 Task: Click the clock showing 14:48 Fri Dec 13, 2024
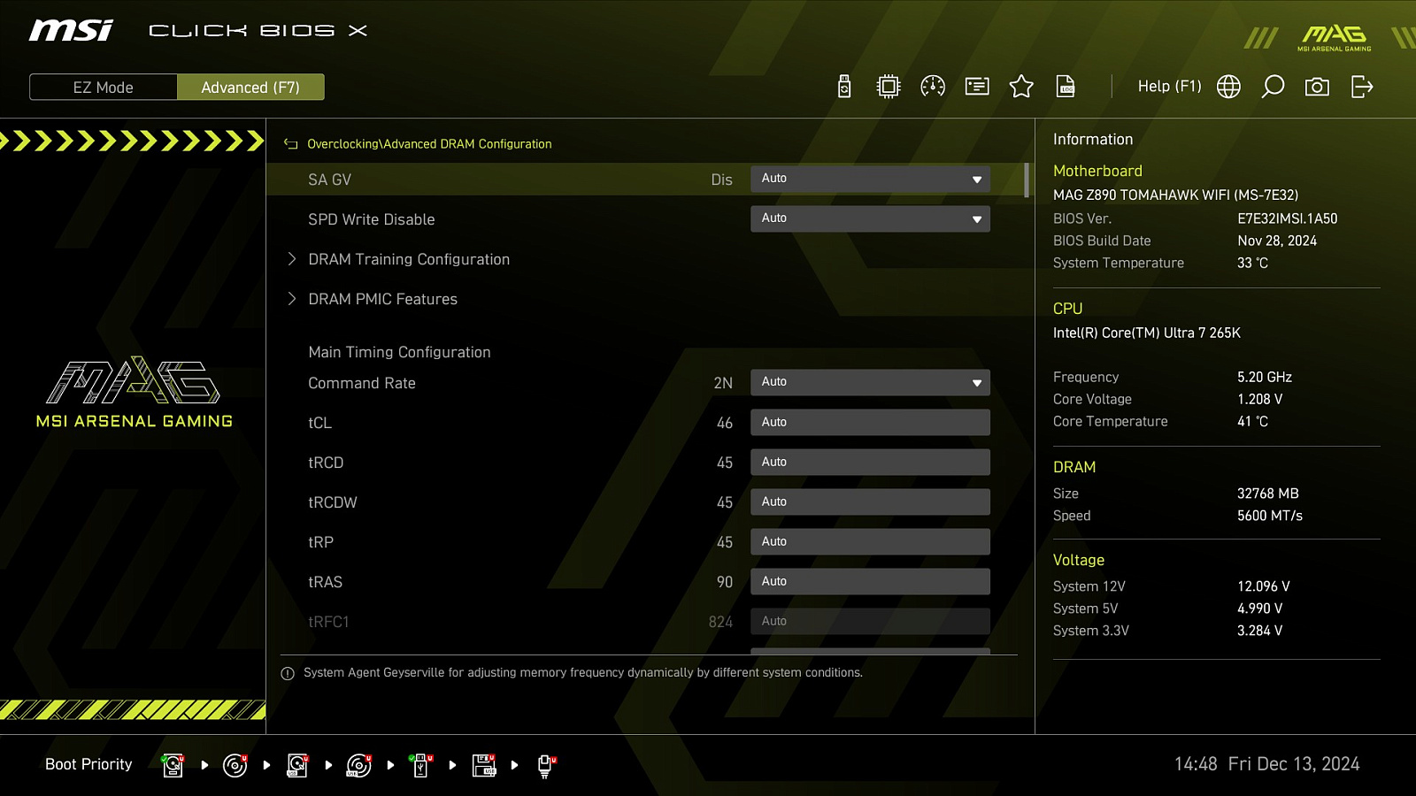point(1266,764)
